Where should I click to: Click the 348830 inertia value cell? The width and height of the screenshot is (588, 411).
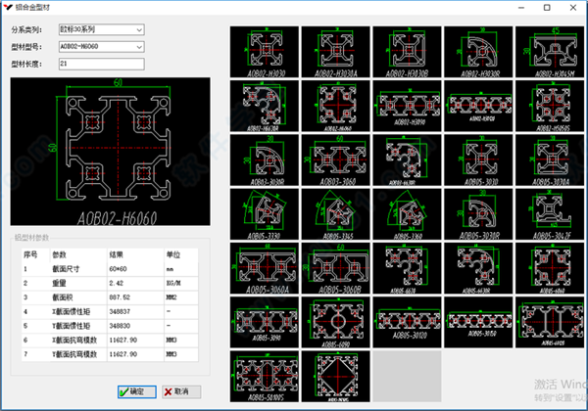click(x=135, y=326)
